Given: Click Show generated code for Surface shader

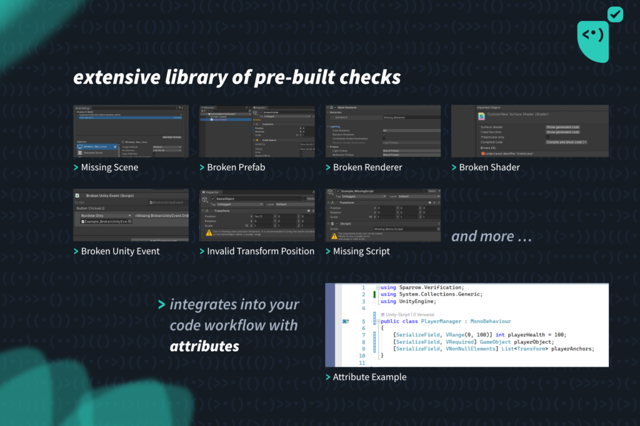Looking at the screenshot, I should 562,127.
